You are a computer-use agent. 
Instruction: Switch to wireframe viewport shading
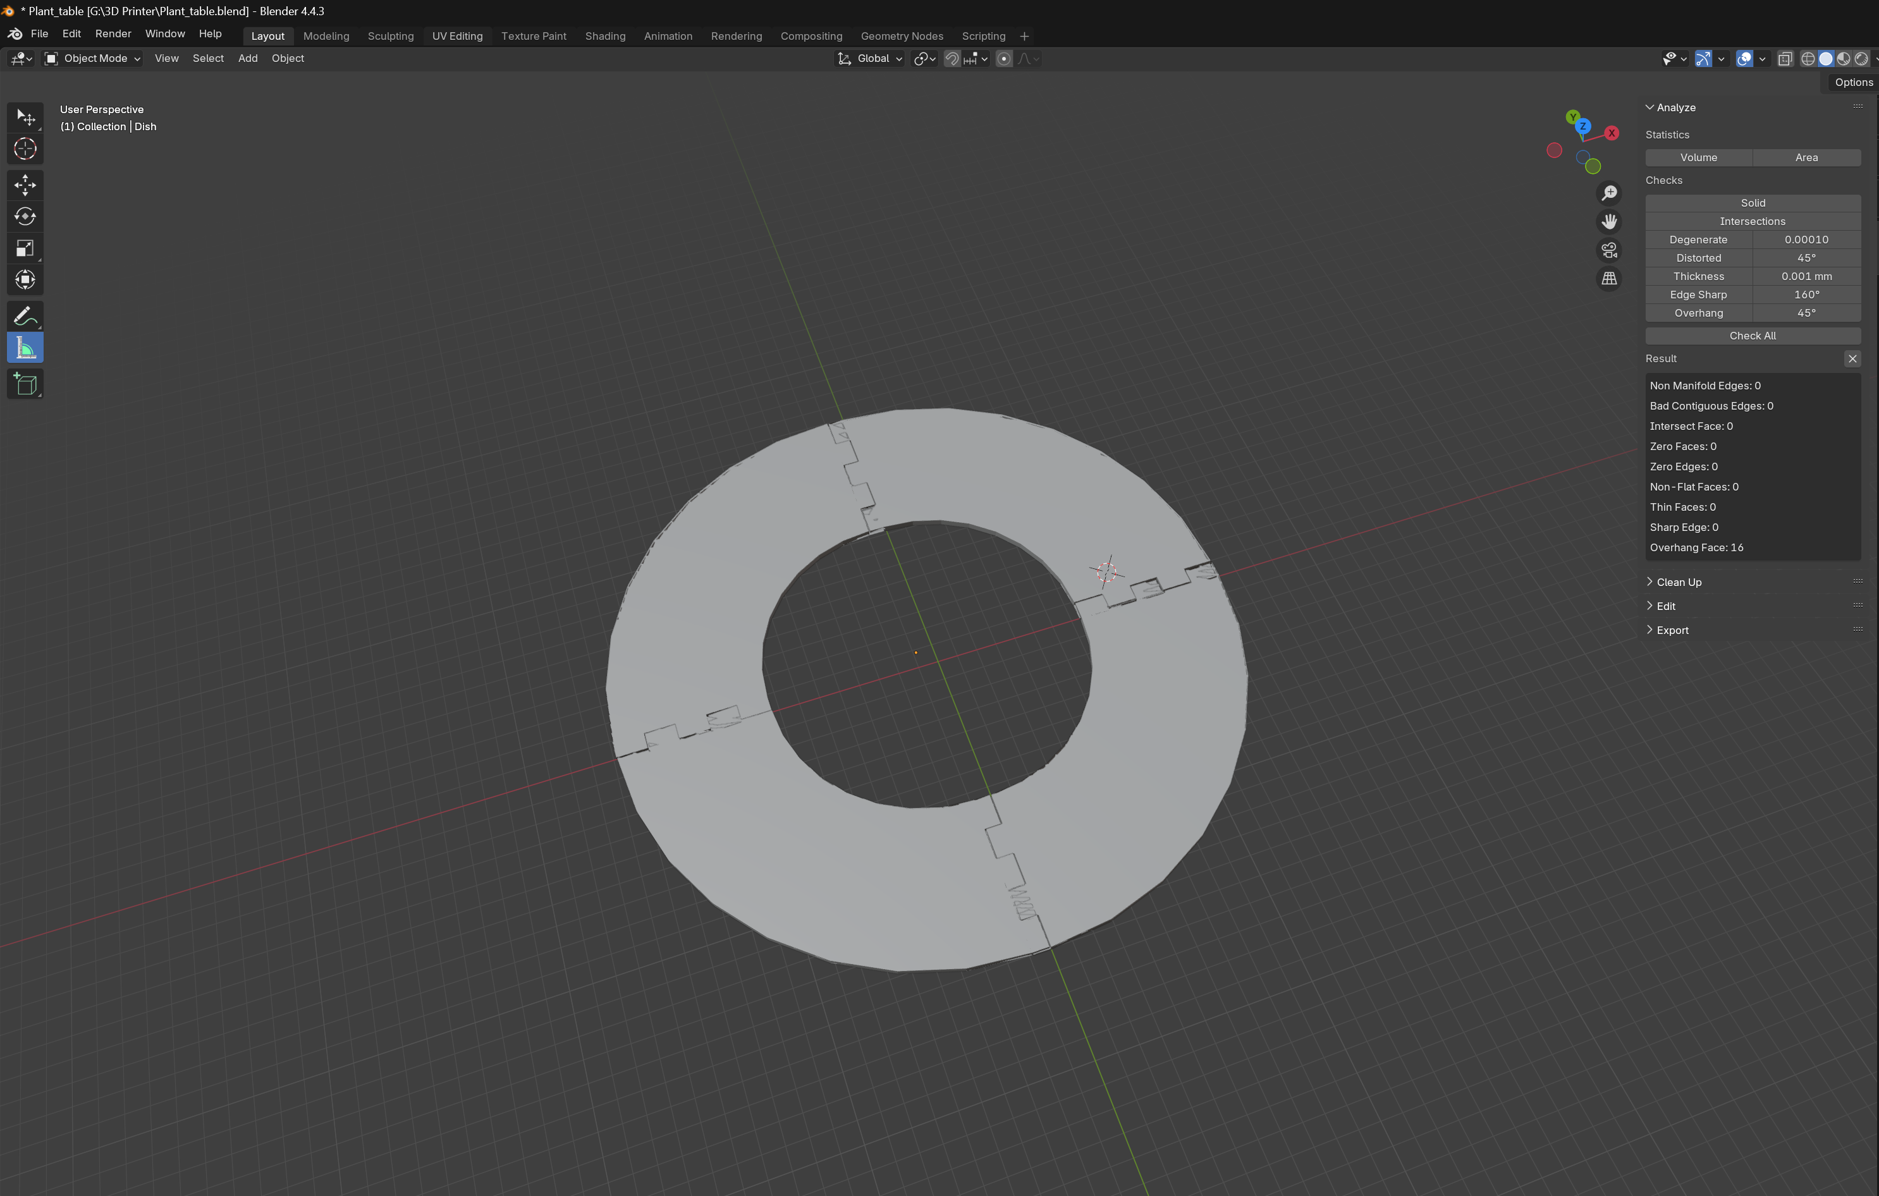(x=1808, y=59)
